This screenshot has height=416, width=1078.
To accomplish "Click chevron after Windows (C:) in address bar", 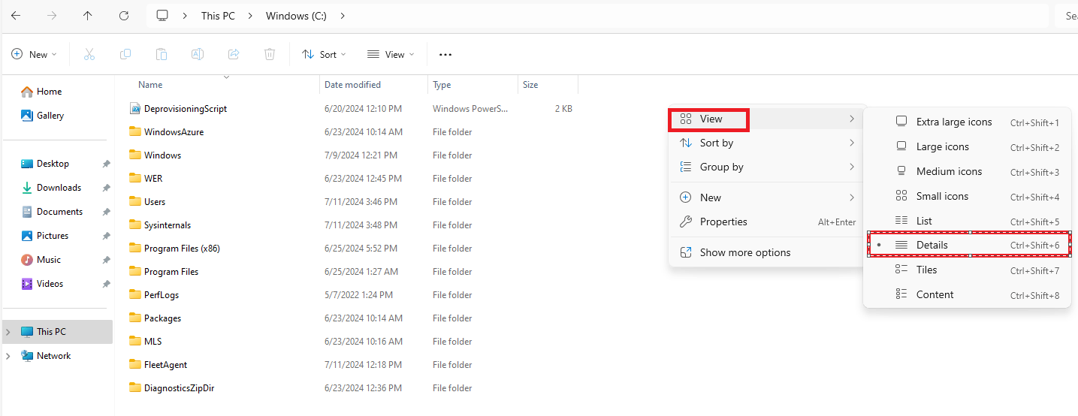I will pos(343,16).
